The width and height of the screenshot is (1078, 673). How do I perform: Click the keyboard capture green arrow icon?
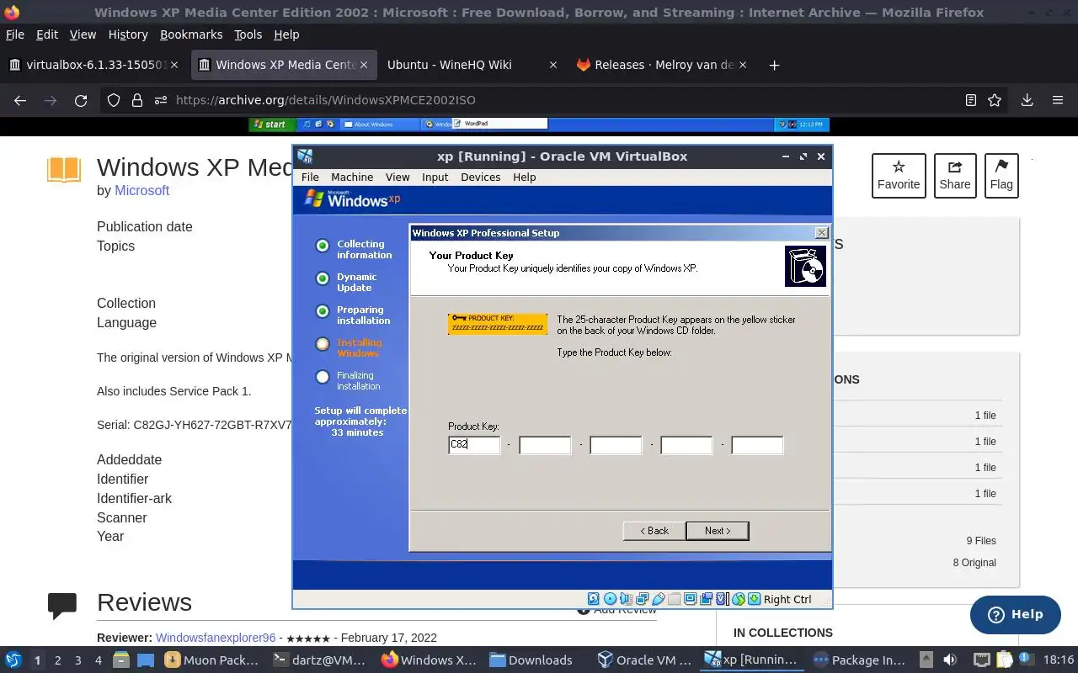(x=754, y=599)
